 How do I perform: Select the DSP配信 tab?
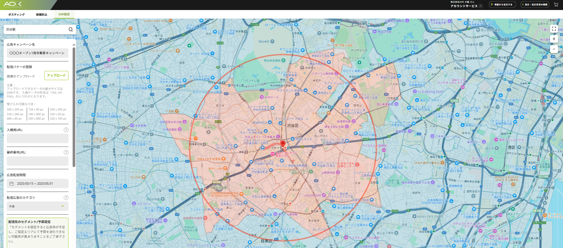[64, 14]
